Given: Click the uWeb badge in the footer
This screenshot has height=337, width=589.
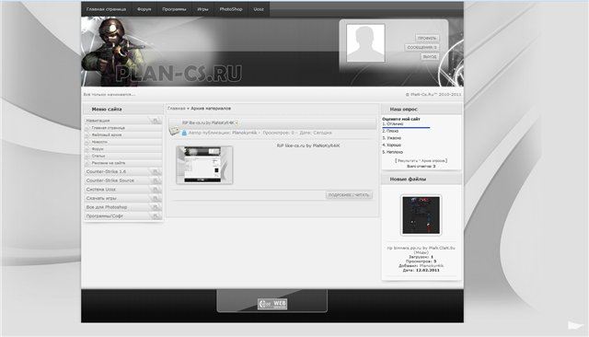Looking at the screenshot, I should point(272,304).
